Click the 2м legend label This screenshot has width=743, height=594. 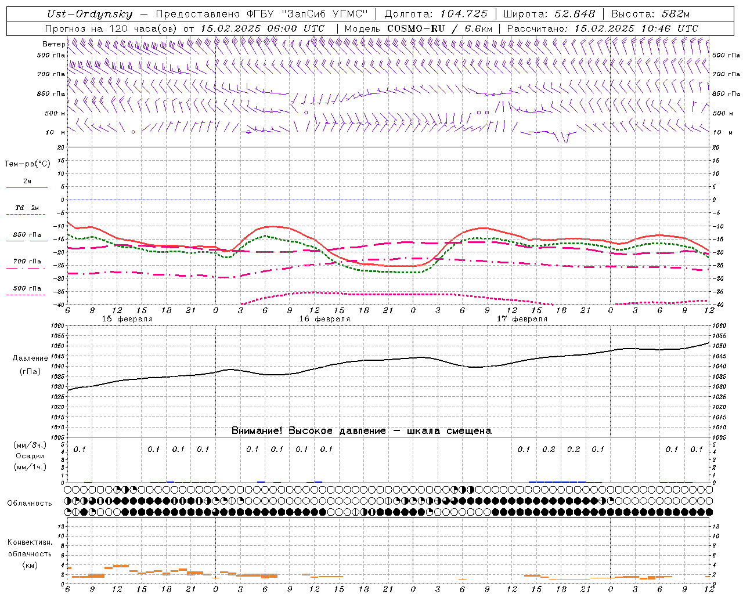[27, 182]
